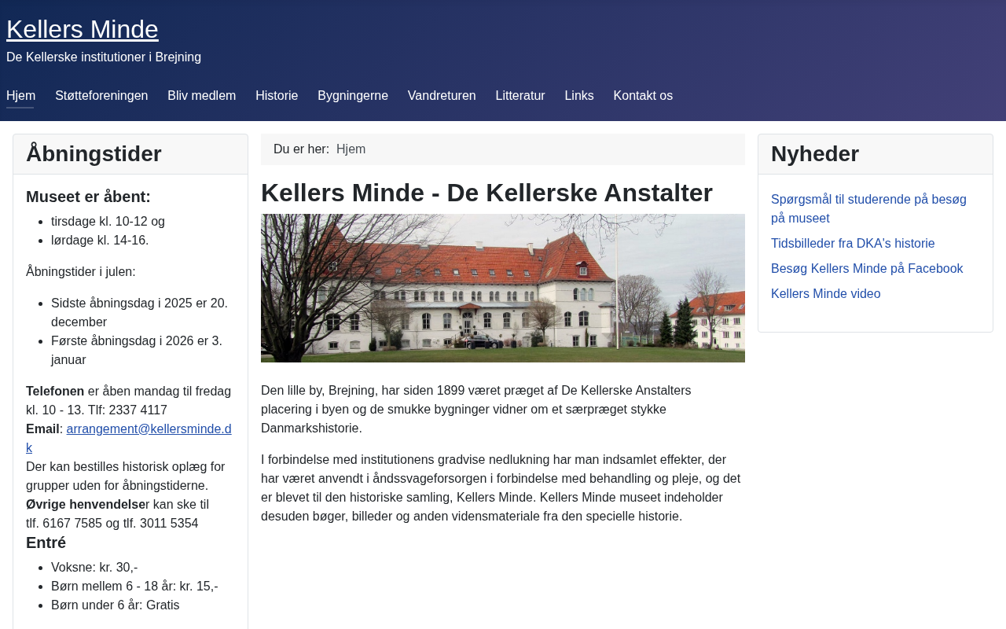Click the arrangement@kellersminde.dk email link
This screenshot has height=629, width=1006.
(x=129, y=439)
